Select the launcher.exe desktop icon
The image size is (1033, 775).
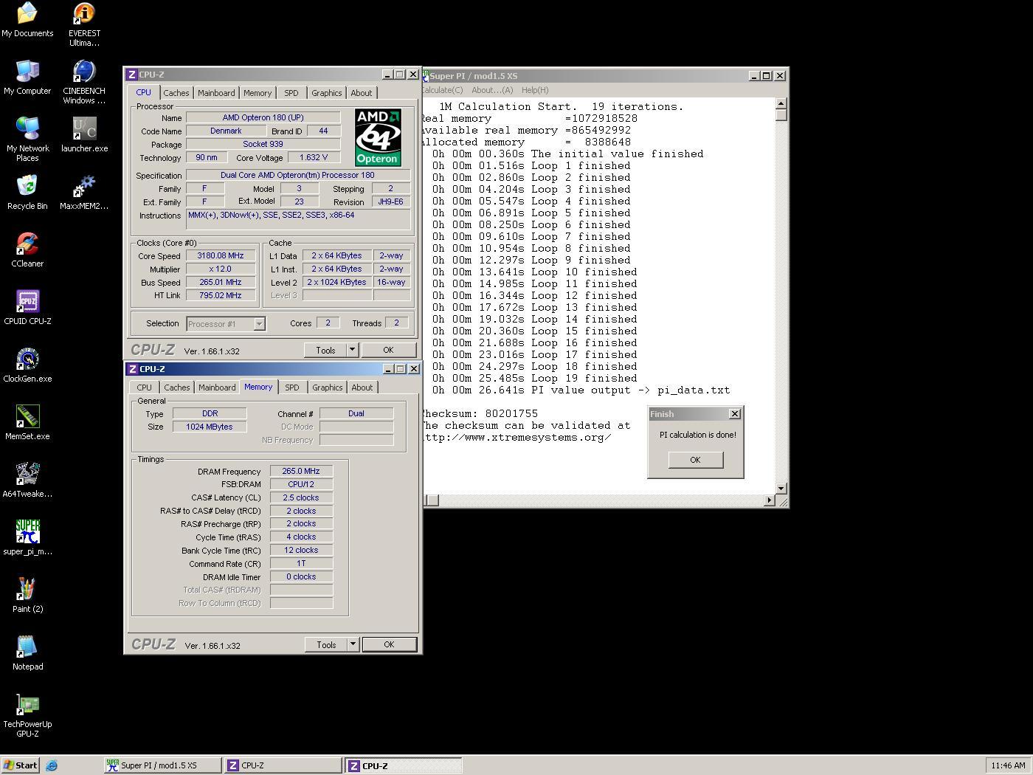tap(84, 135)
